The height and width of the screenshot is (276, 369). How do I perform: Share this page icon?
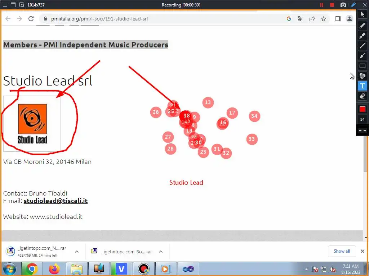click(x=312, y=19)
